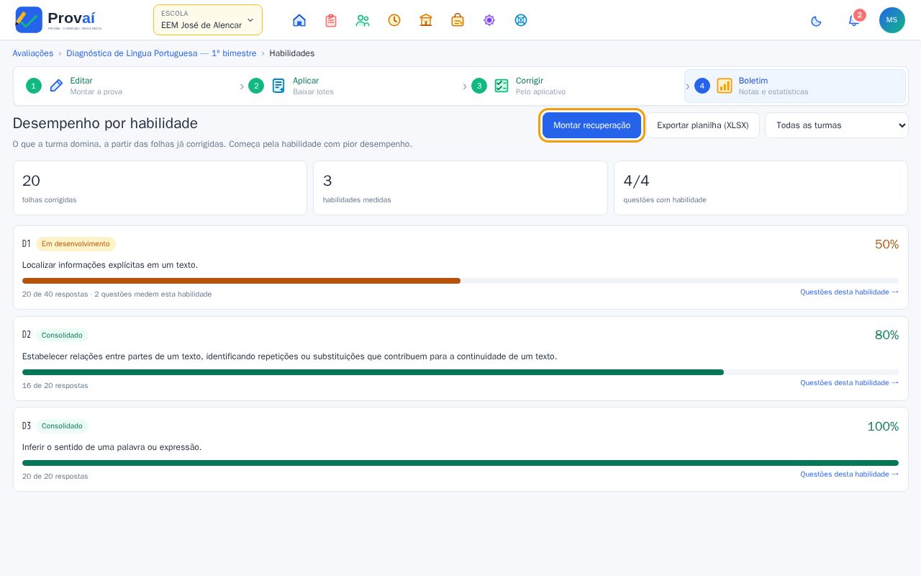
Task: Click the D2 80% progress bar
Action: (460, 372)
